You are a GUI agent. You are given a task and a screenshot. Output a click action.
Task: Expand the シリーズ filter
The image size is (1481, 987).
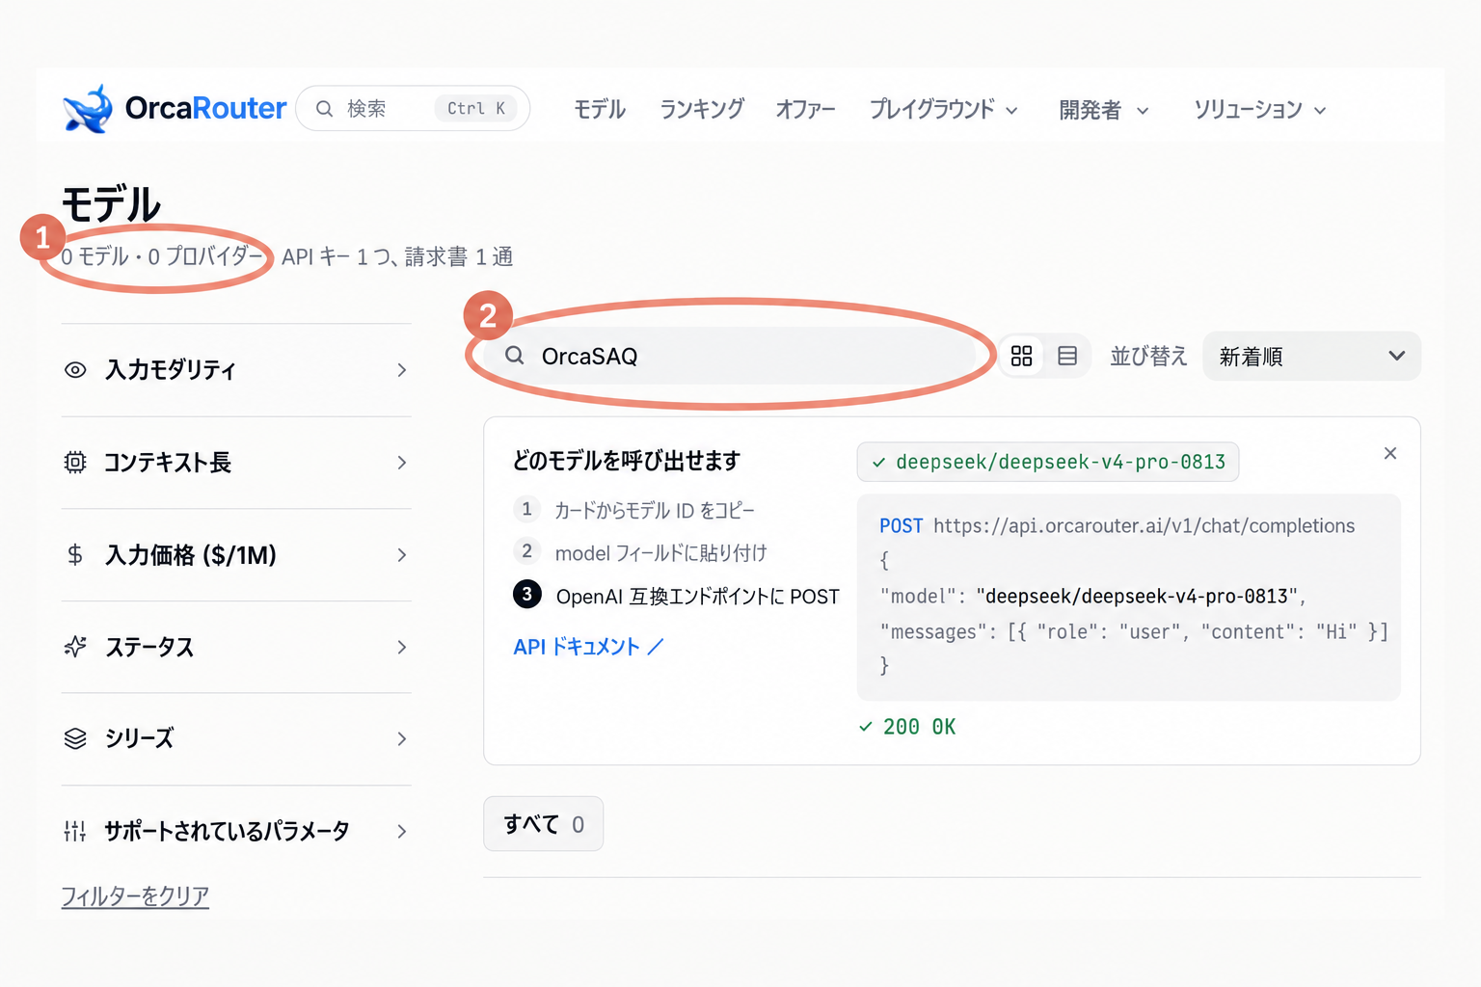click(236, 738)
